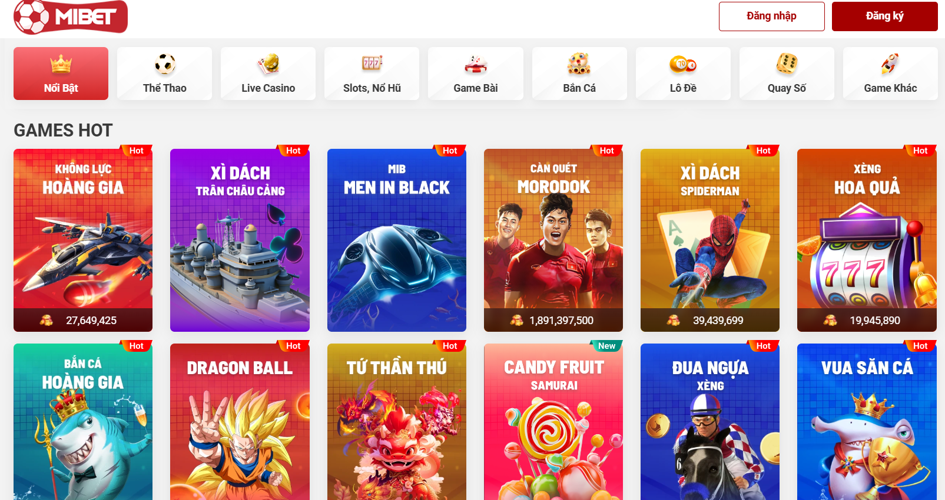Launch Xì Dách Trân Châu Cảng game

(240, 240)
